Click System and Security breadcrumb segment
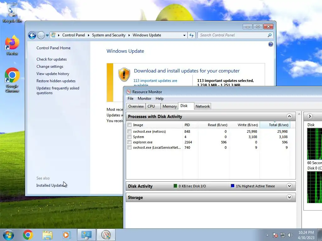 [108, 35]
